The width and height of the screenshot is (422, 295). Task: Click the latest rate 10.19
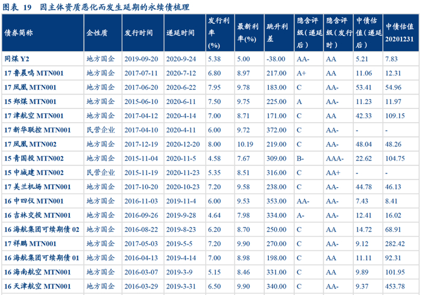pyautogui.click(x=245, y=144)
